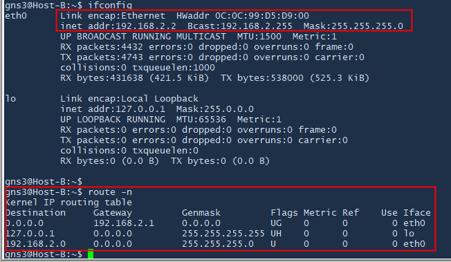Click the HWaddr 0C:0C:99:D5:D9:00 value
The height and width of the screenshot is (262, 451).
pyautogui.click(x=243, y=16)
